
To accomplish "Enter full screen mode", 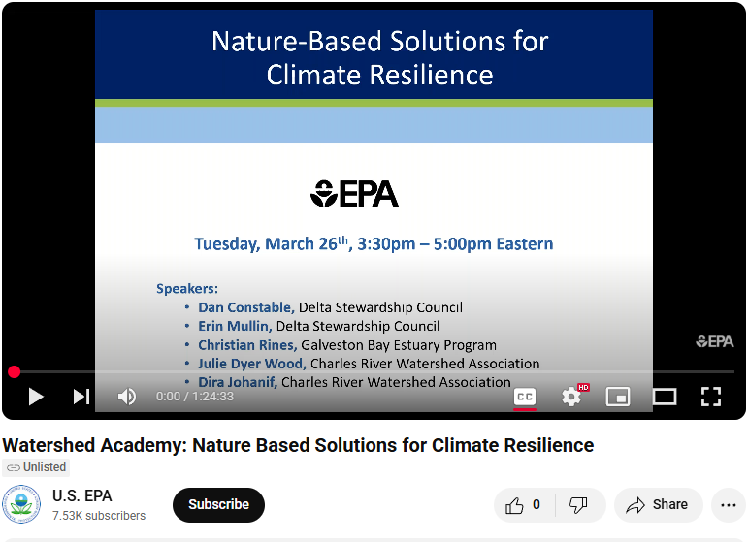I will (x=711, y=397).
